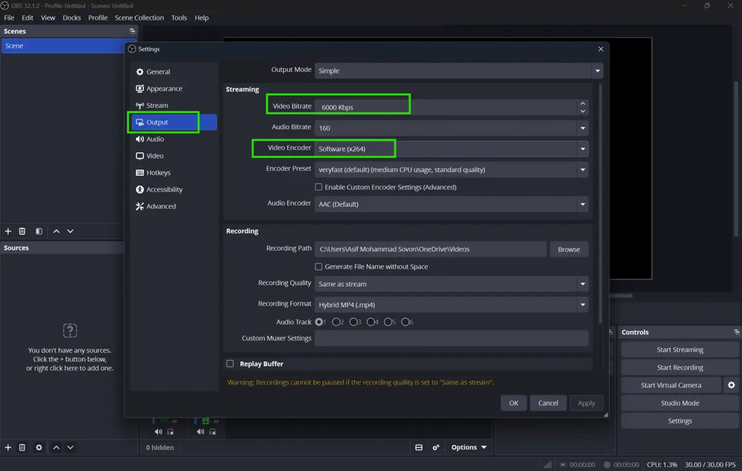Click the Custom Muxer Settings field

click(x=451, y=339)
